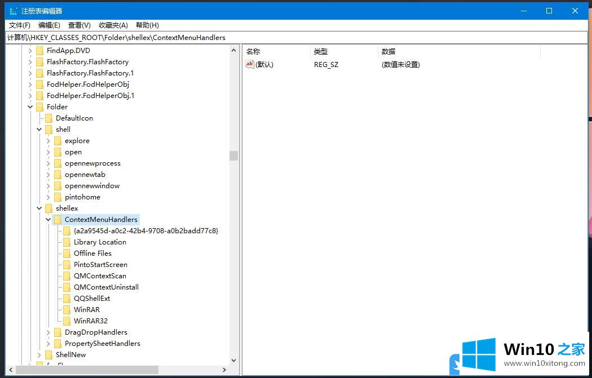This screenshot has height=378, width=592.
Task: Select the FlashFactory.FlashFactory.1 folder icon
Action: [39, 73]
